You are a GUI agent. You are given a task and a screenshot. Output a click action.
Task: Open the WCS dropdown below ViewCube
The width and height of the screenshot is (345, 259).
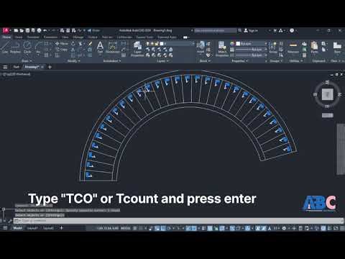tap(327, 116)
